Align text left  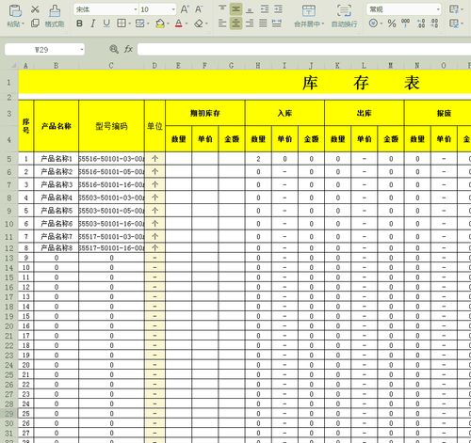pyautogui.click(x=222, y=24)
